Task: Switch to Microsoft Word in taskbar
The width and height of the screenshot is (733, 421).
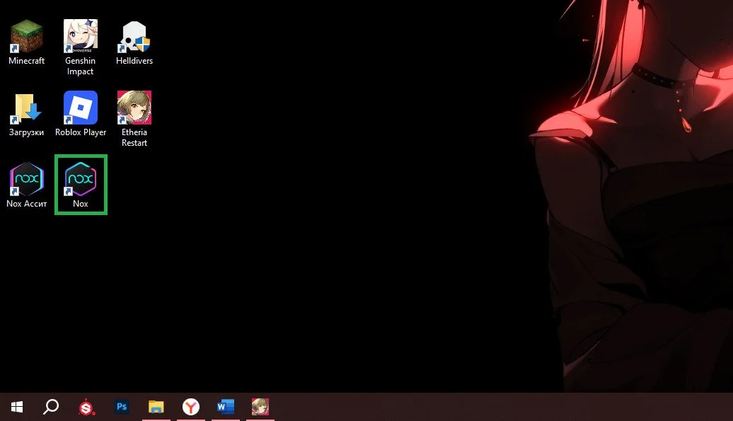Action: pos(225,407)
